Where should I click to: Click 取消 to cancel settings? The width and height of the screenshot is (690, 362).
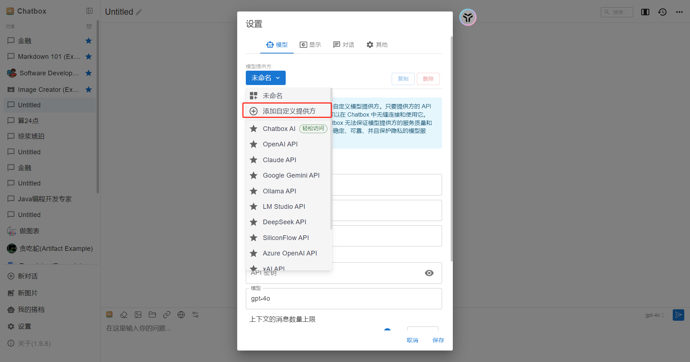point(412,340)
